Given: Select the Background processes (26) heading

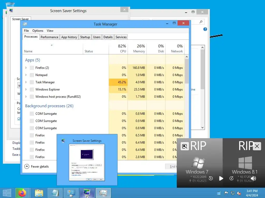Looking at the screenshot, I should click(x=49, y=106).
